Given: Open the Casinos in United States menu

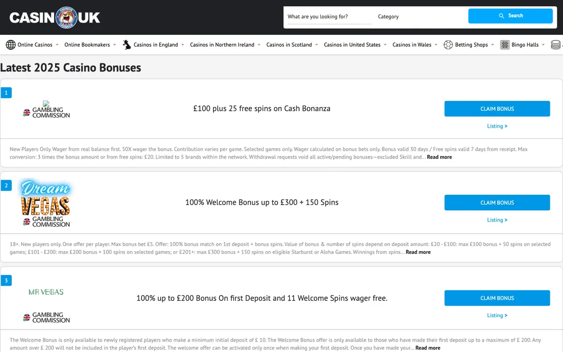Looking at the screenshot, I should (x=352, y=45).
